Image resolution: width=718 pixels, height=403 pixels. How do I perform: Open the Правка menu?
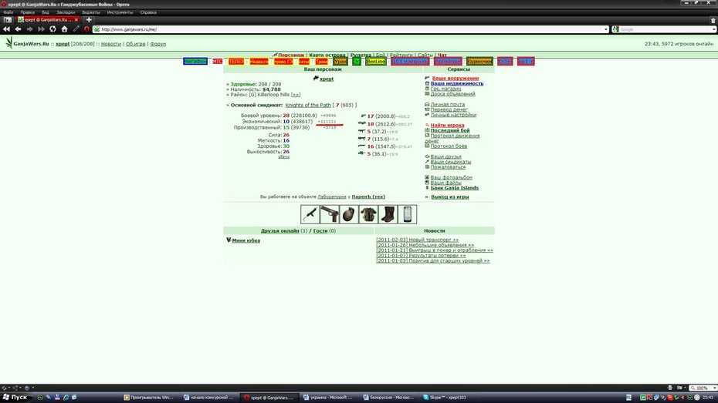28,12
